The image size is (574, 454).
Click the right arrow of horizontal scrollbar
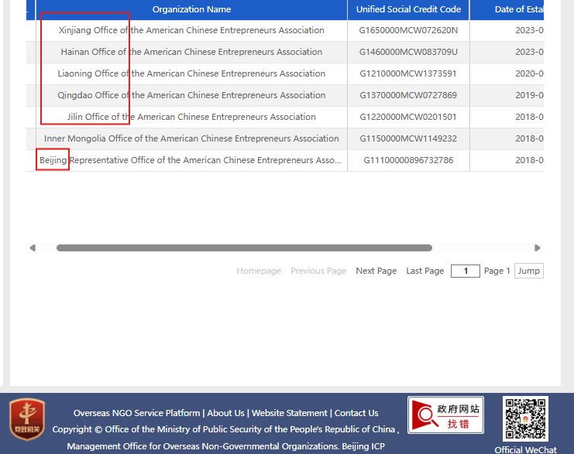pyautogui.click(x=537, y=247)
